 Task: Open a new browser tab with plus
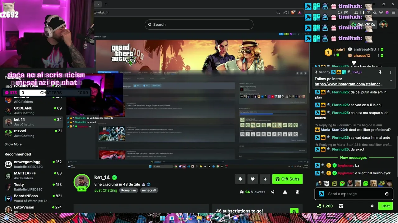coord(106,4)
